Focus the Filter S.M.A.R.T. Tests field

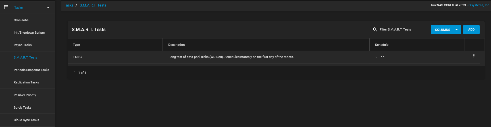click(x=403, y=29)
